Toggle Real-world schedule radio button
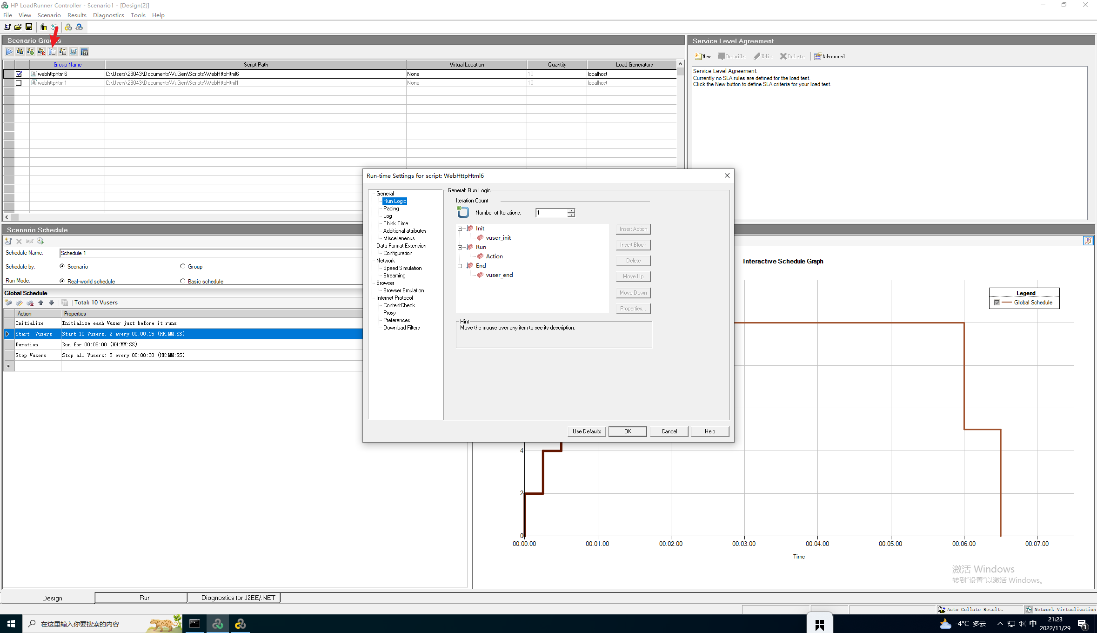The width and height of the screenshot is (1097, 633). pos(62,281)
